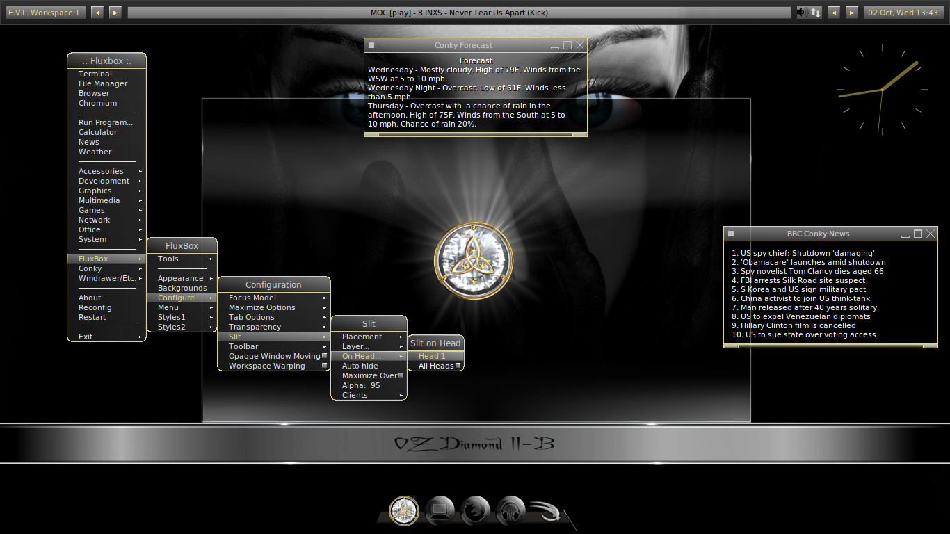The image size is (950, 534).
Task: Choose Run Program... menu entry
Action: (106, 122)
